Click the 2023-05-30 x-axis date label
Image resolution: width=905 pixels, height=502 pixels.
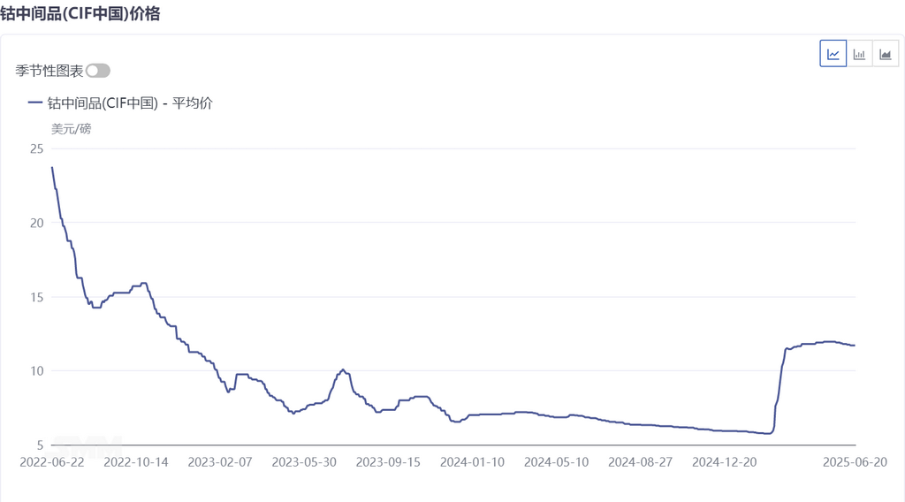303,461
